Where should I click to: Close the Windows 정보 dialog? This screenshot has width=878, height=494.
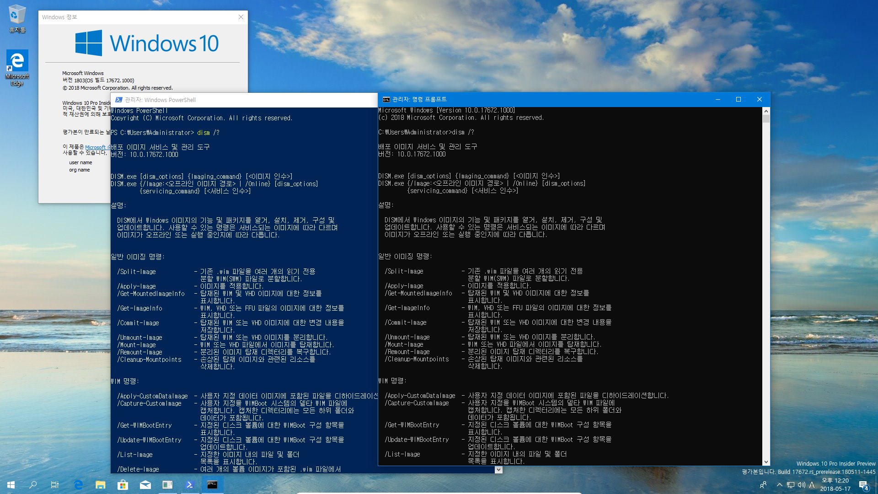point(241,17)
